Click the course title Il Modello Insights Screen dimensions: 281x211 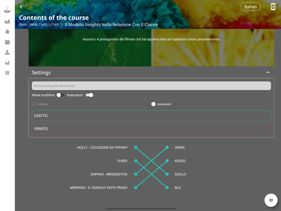click(x=111, y=24)
